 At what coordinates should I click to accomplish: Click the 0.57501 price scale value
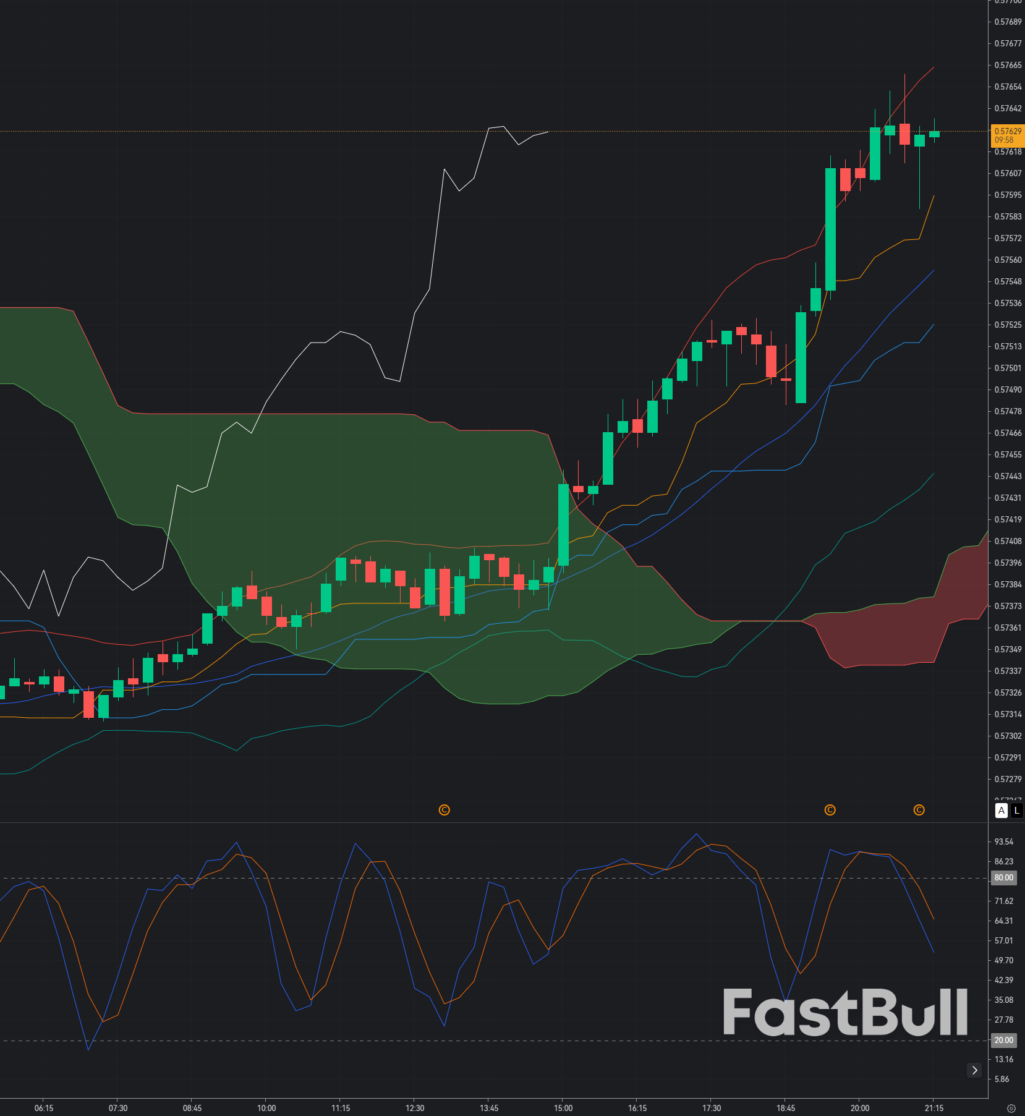point(1008,368)
